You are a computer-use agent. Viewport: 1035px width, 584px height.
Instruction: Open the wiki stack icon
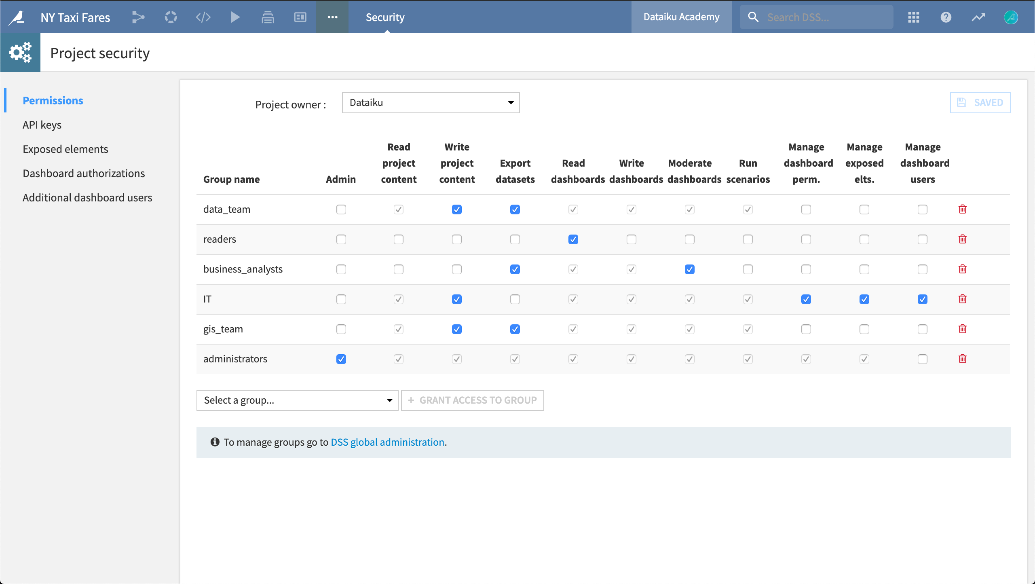[x=268, y=17]
